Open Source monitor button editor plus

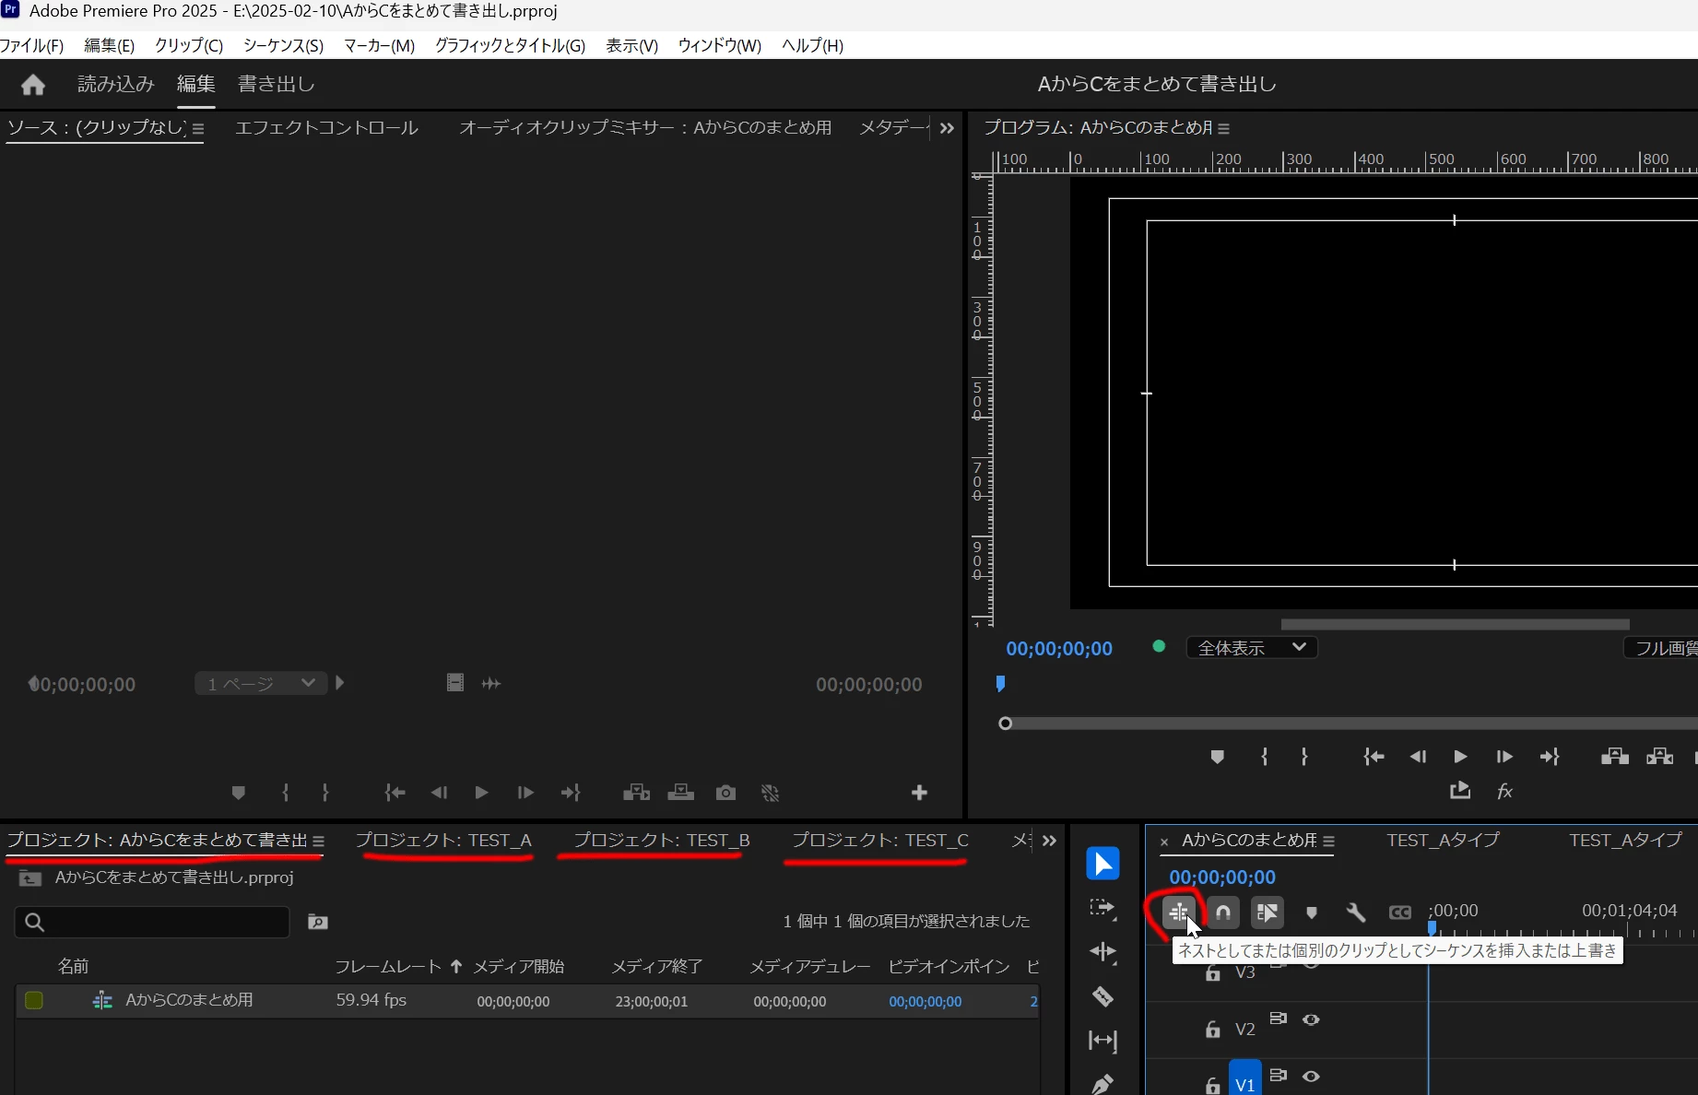pos(919,793)
